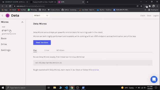
Task: Go back in browser history
Action: (x=2, y=6)
